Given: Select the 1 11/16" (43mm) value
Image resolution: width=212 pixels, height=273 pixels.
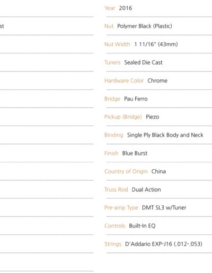Looking at the screenshot, I should (x=156, y=44).
